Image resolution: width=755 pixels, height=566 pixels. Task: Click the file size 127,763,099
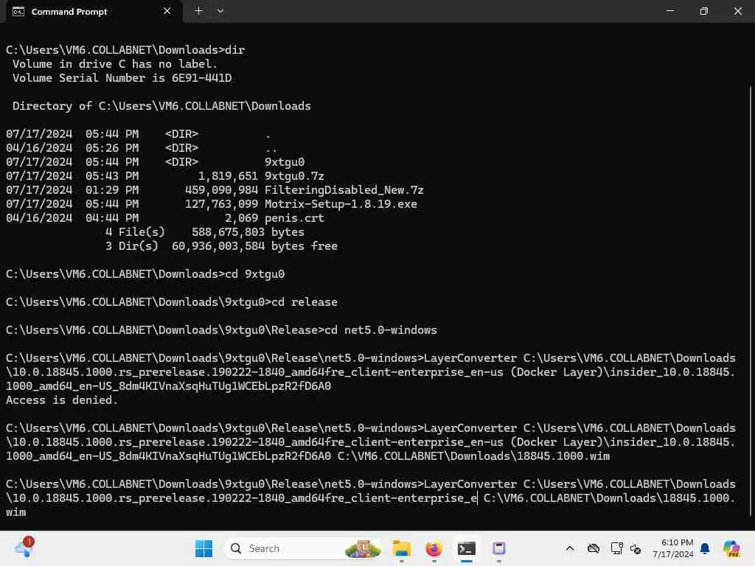point(221,204)
